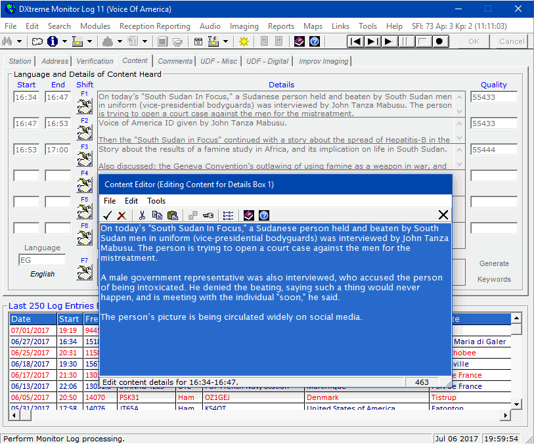534x444 pixels.
Task: Switch to the Improv Imaging tab
Action: (x=323, y=61)
